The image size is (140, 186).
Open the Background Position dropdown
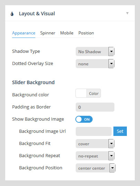95,168
